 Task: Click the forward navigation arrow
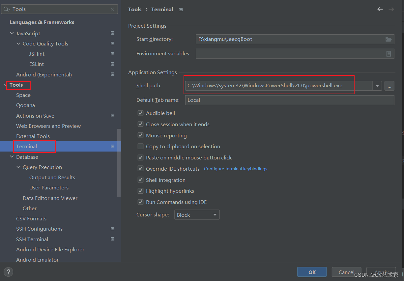(391, 9)
